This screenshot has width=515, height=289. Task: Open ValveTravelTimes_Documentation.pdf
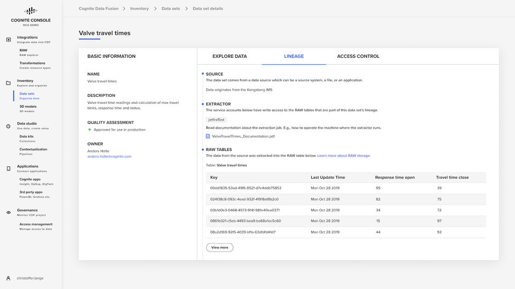[243, 136]
